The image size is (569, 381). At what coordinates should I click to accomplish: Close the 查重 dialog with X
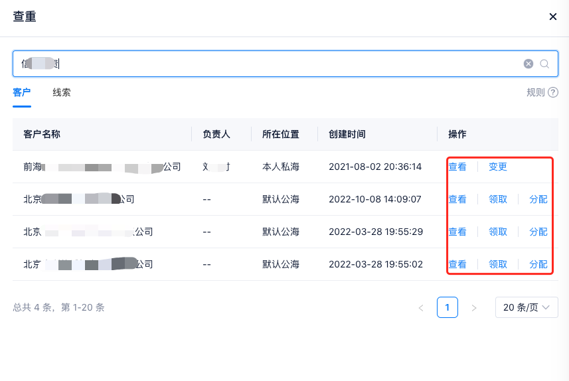pyautogui.click(x=552, y=17)
